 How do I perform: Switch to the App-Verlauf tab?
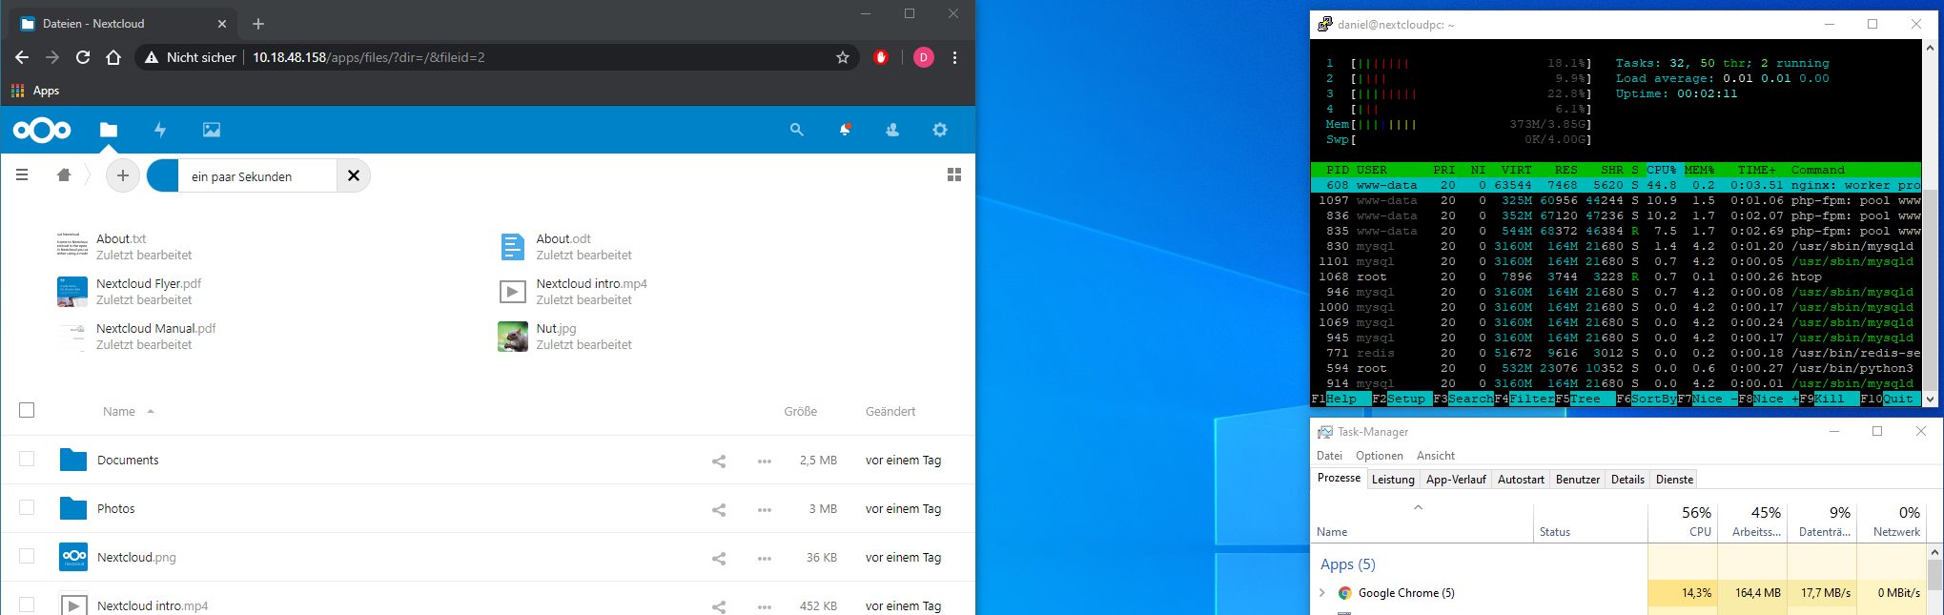(1456, 480)
